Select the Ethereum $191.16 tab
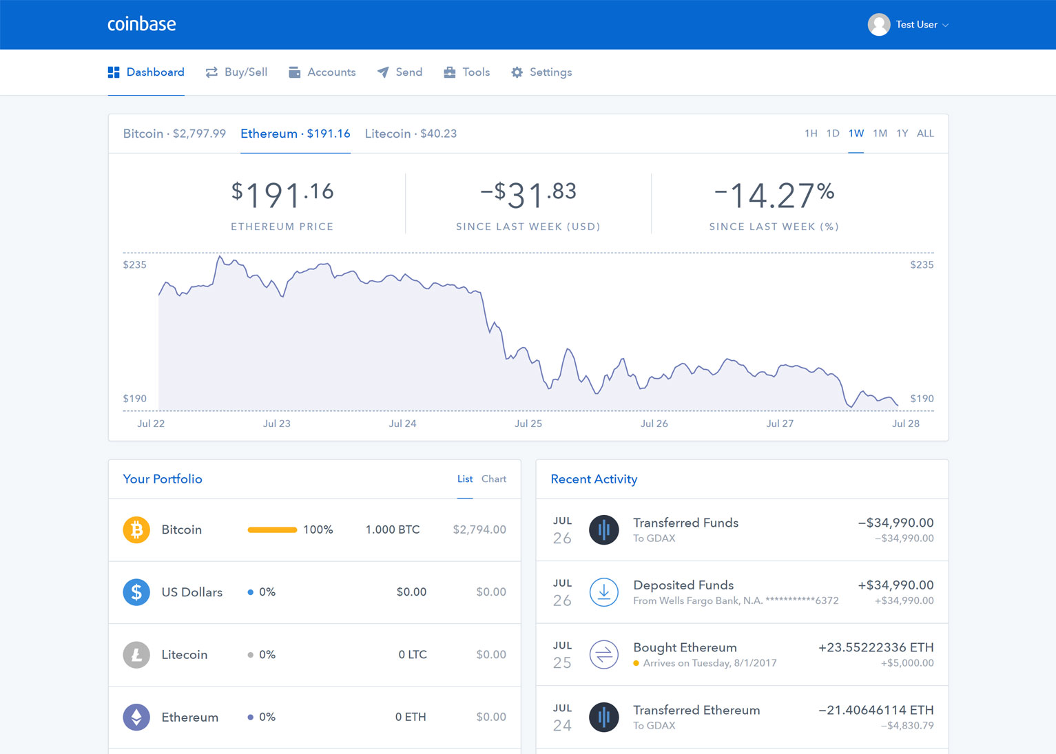The height and width of the screenshot is (754, 1056). tap(296, 134)
